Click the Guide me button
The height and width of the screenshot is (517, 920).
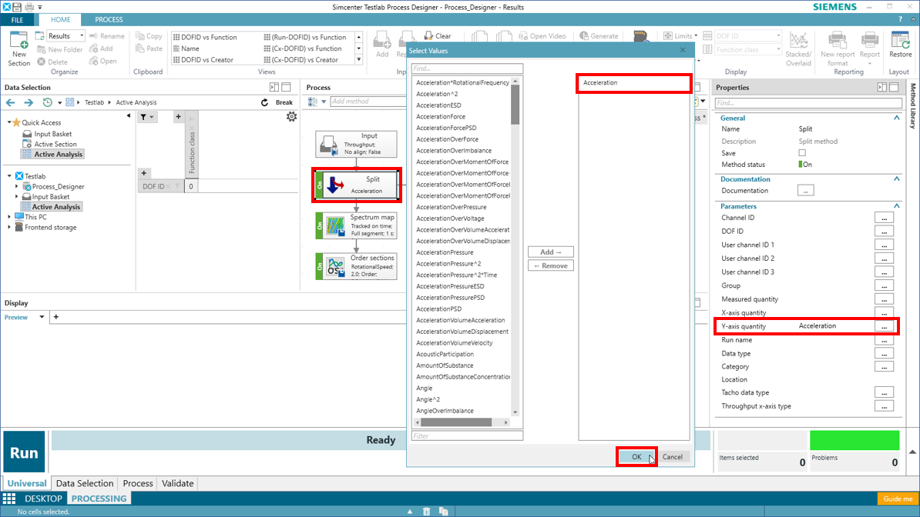tap(898, 499)
